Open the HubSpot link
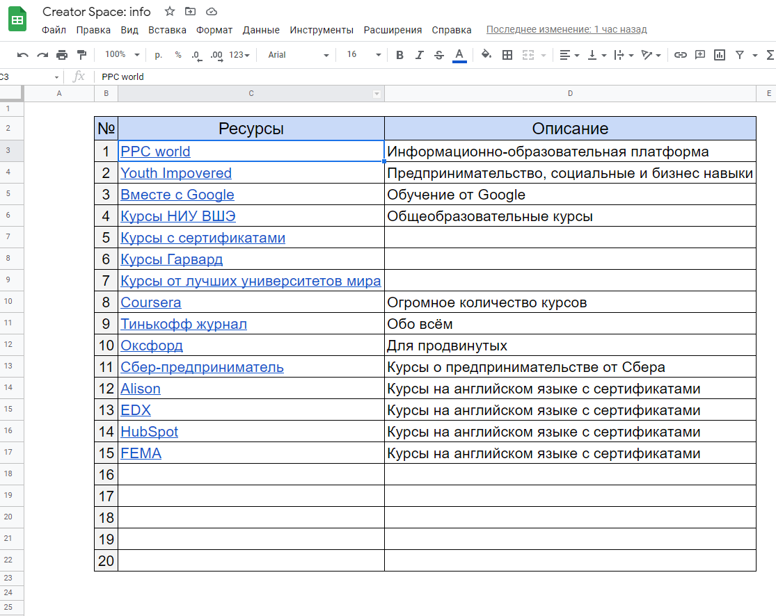The image size is (776, 616). [150, 432]
